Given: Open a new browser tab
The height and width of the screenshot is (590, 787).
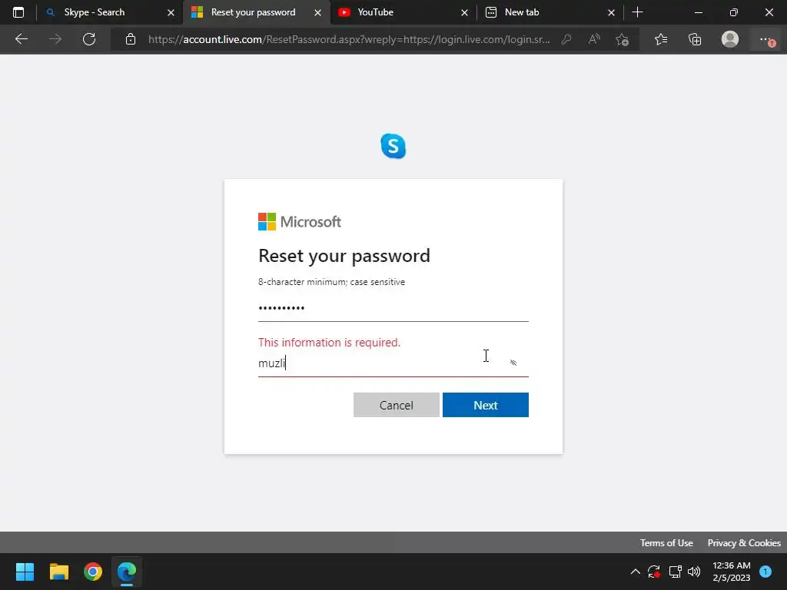Looking at the screenshot, I should click(637, 12).
